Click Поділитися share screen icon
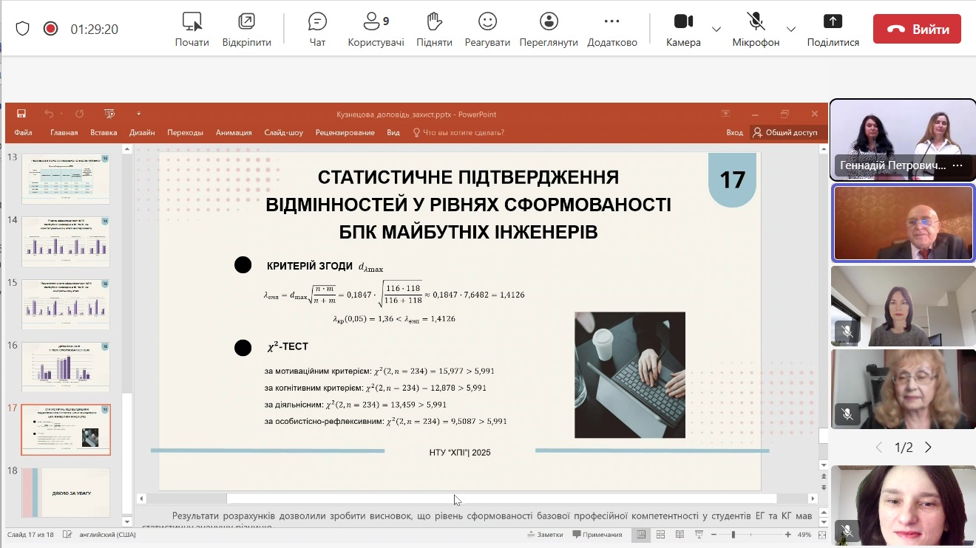This screenshot has height=548, width=976. (x=833, y=29)
